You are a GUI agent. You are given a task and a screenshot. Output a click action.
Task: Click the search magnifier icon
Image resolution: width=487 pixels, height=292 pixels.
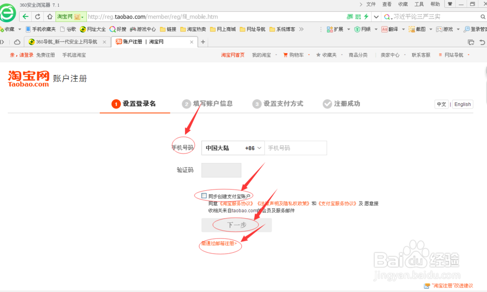coord(483,17)
